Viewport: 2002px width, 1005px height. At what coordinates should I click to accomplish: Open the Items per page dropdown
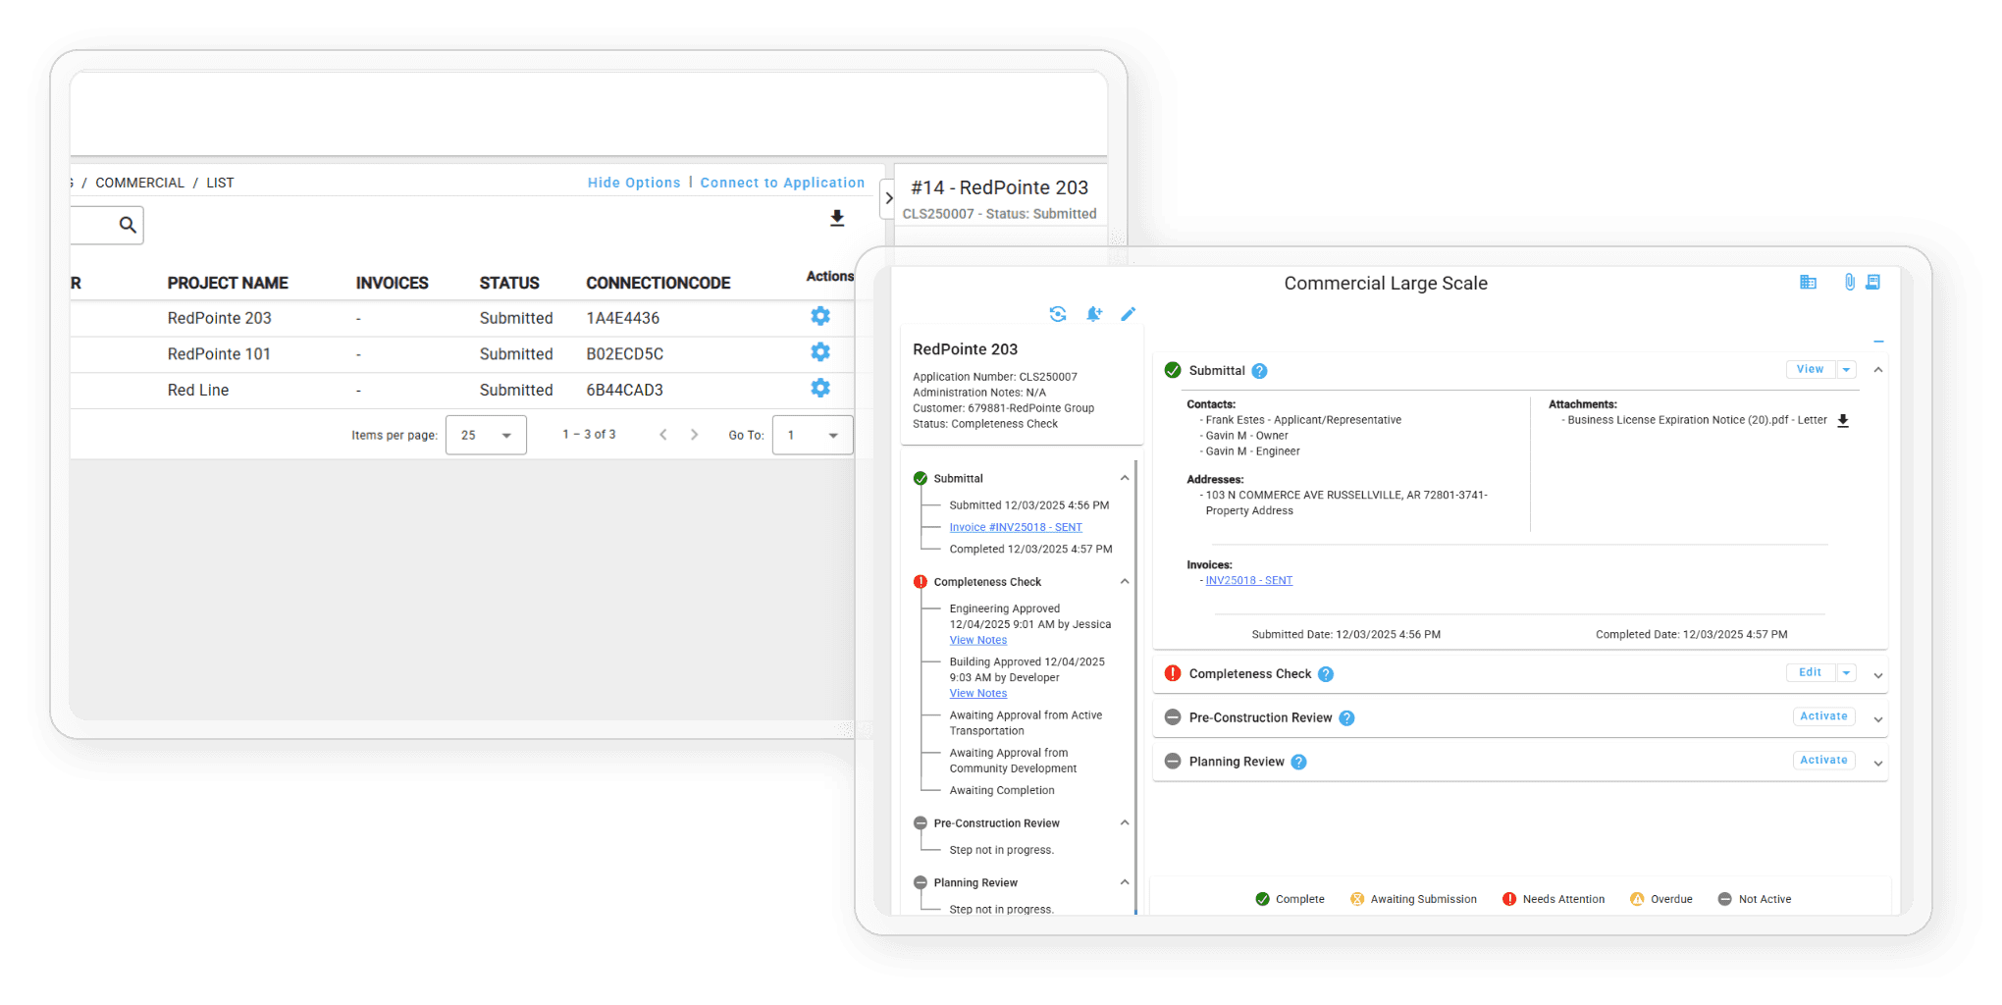pyautogui.click(x=486, y=435)
